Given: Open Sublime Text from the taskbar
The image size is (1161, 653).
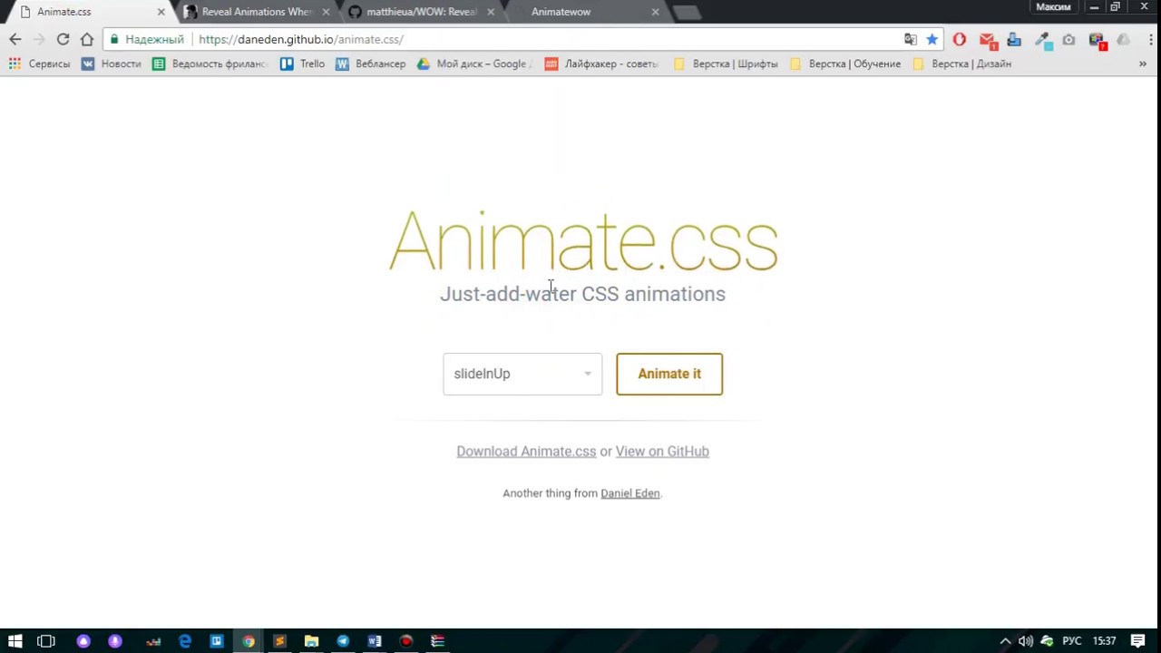Looking at the screenshot, I should [279, 641].
